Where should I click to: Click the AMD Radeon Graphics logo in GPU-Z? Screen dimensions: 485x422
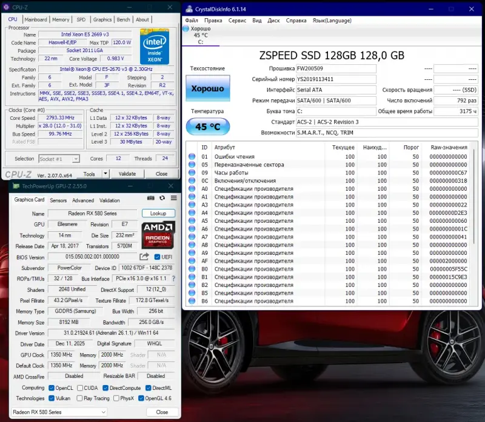click(157, 235)
